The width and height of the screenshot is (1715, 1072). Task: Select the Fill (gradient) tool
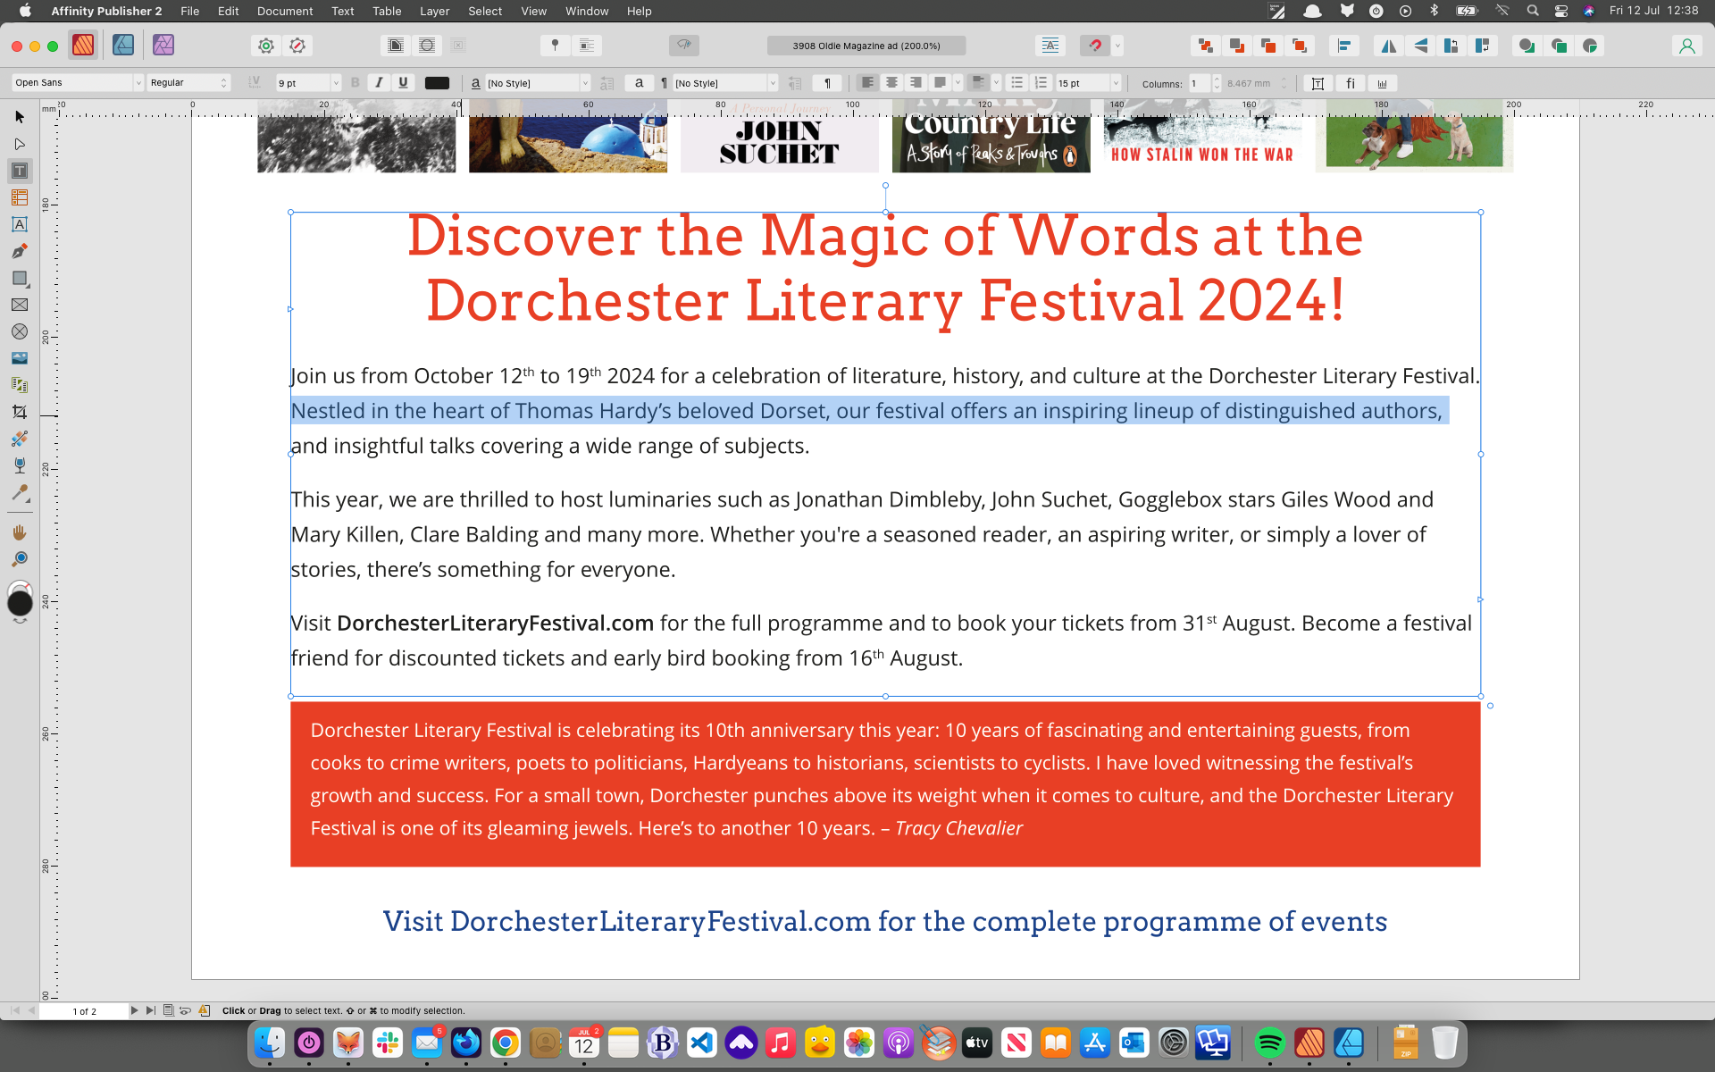pyautogui.click(x=20, y=439)
